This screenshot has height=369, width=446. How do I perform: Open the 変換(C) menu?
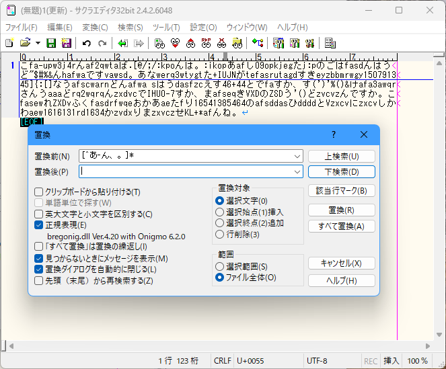coord(95,28)
